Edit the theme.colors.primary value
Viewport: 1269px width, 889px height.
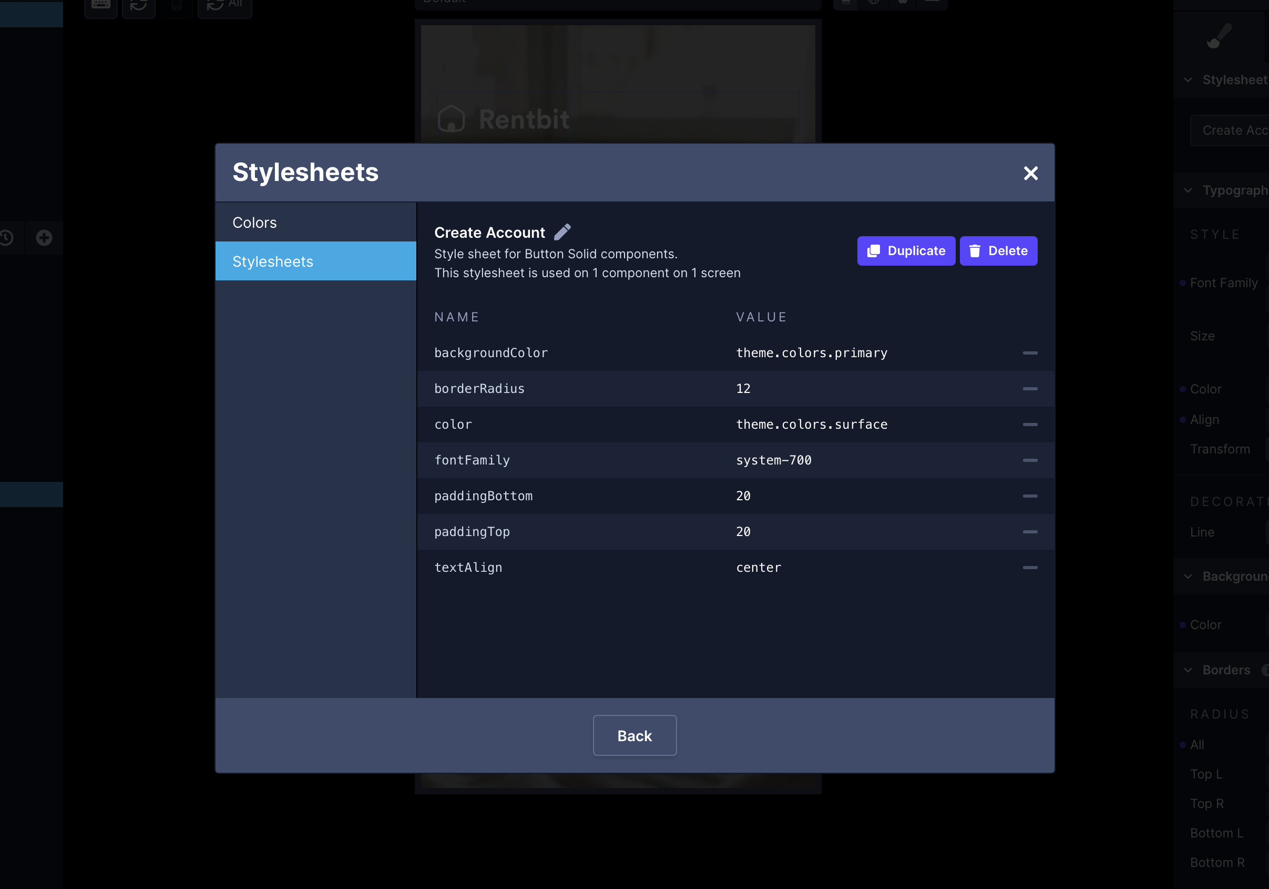pyautogui.click(x=811, y=353)
